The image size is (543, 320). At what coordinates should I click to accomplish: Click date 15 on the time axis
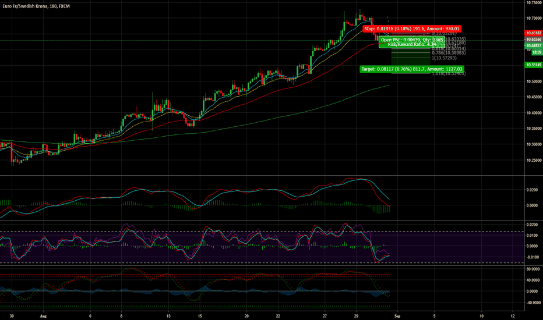[200, 316]
